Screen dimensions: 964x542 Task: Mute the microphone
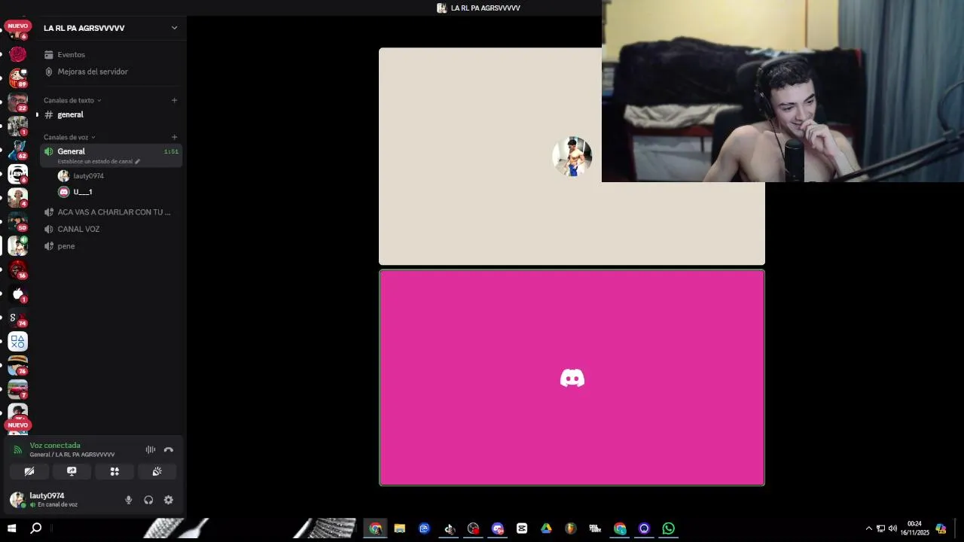pos(129,500)
